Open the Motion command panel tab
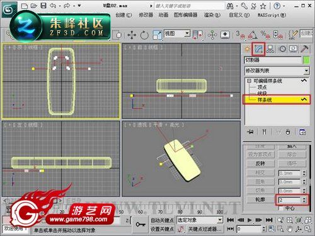The image size is (315, 236). tap(282, 49)
